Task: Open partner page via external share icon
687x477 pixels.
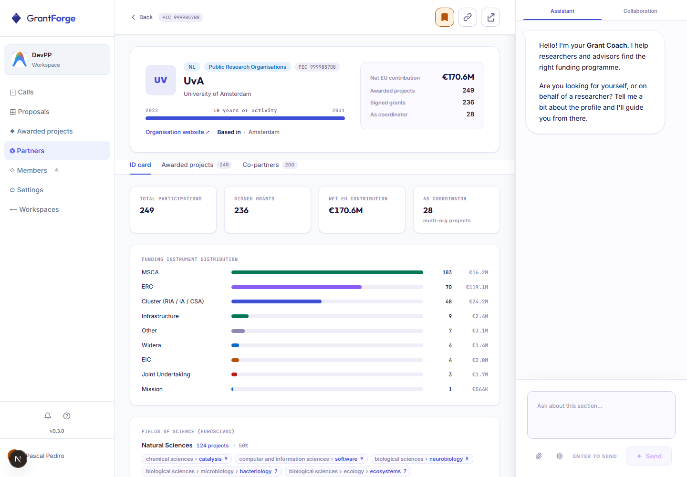Action: coord(490,17)
